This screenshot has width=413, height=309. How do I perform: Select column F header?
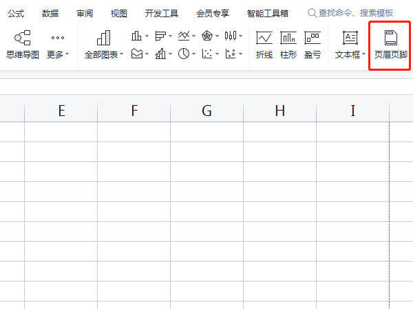[x=134, y=111]
